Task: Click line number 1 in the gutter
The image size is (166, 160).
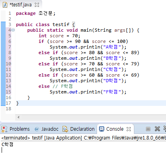Action: click(10, 13)
